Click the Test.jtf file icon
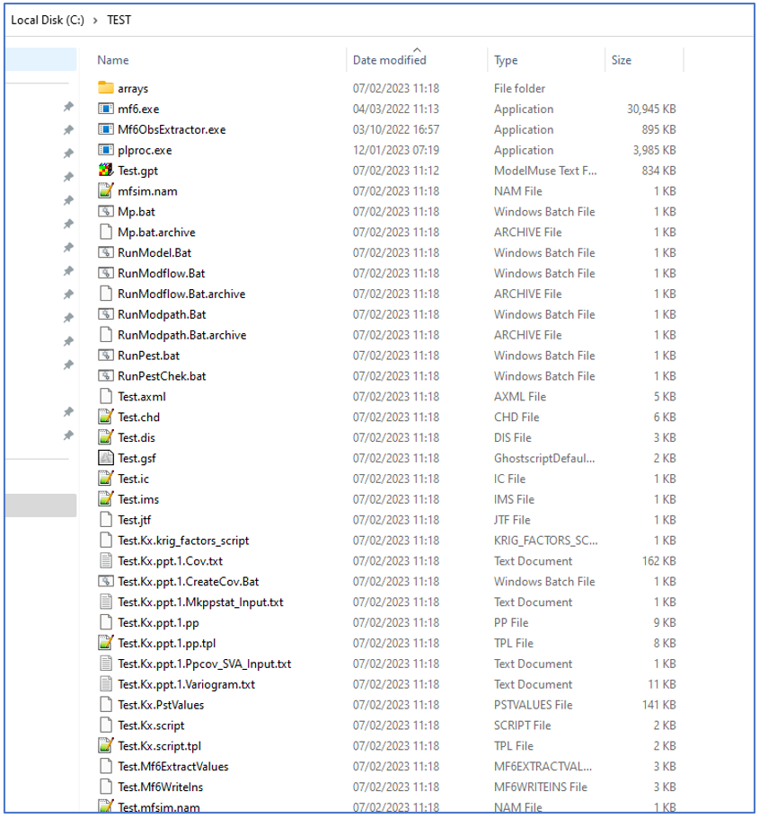The width and height of the screenshot is (759, 818). (x=105, y=520)
